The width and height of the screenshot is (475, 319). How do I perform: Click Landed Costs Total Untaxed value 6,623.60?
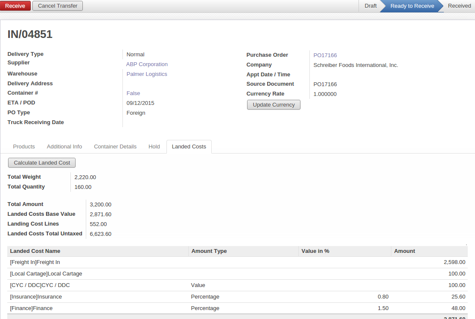pyautogui.click(x=101, y=234)
